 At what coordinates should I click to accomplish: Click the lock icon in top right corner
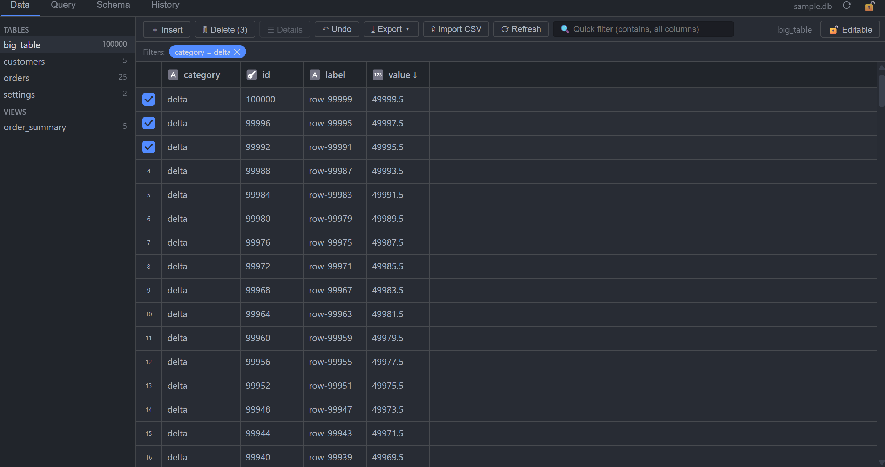(x=869, y=6)
